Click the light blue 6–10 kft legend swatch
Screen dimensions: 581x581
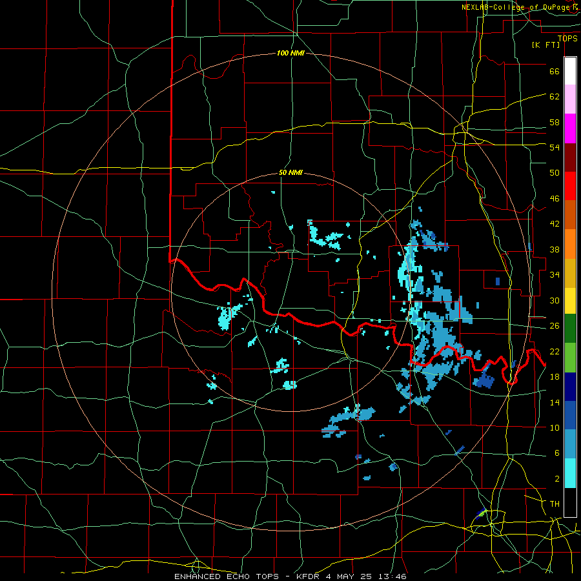click(570, 444)
